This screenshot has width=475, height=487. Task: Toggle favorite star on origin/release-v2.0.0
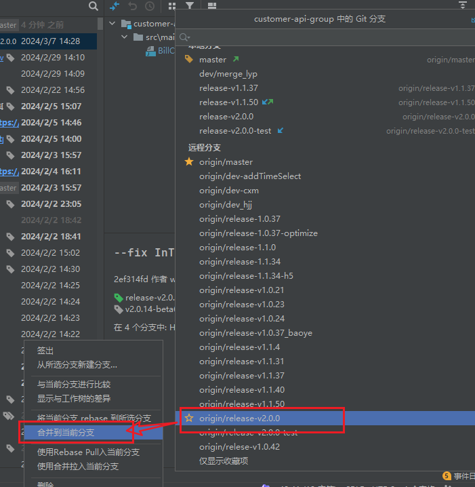[190, 418]
